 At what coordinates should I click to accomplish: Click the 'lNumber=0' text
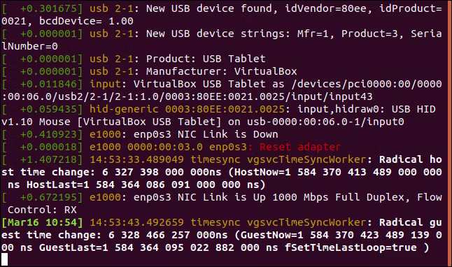click(29, 46)
